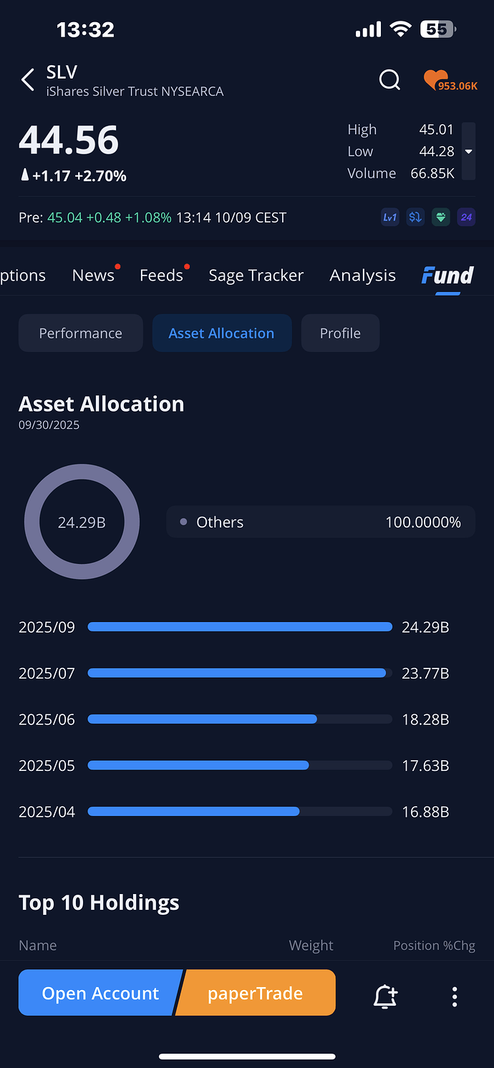This screenshot has width=494, height=1068.
Task: Open the search magnifier icon
Action: [389, 79]
